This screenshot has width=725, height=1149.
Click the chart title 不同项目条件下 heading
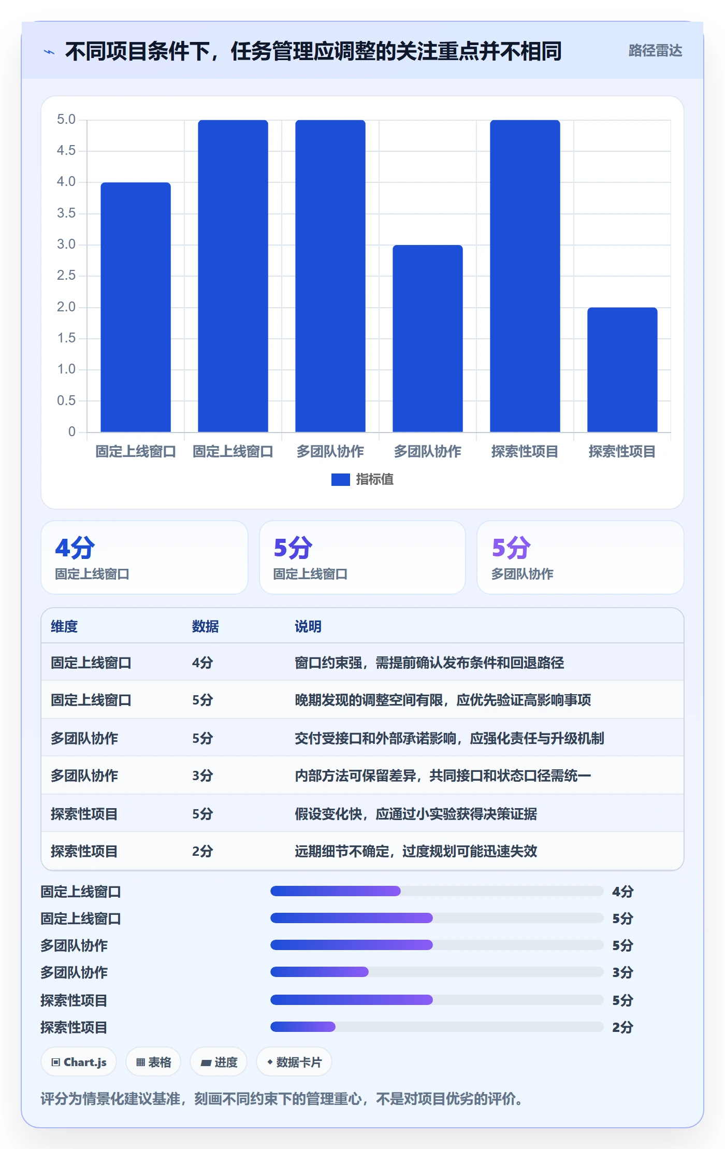[x=313, y=51]
